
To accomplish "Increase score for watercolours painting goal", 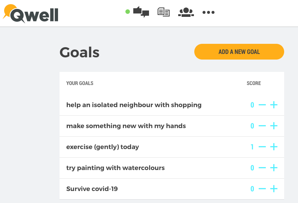I will click(x=274, y=168).
